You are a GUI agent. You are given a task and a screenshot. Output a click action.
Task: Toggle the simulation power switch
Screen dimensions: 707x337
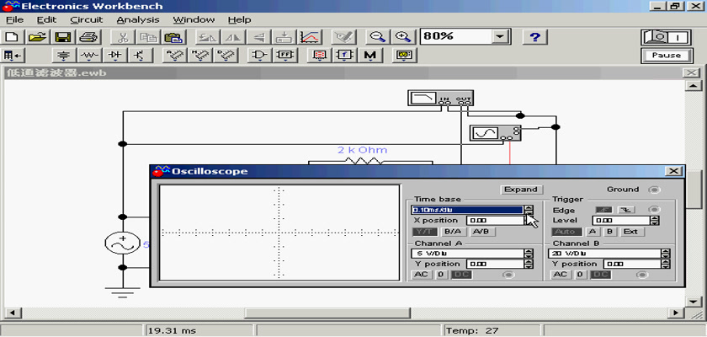[667, 37]
